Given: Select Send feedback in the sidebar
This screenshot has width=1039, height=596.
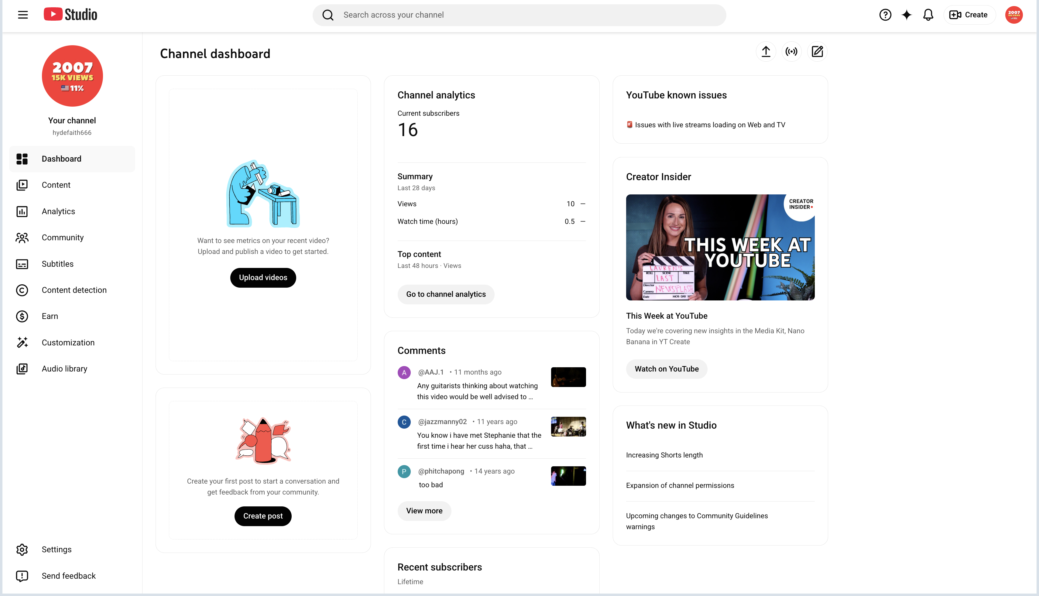Looking at the screenshot, I should [x=72, y=576].
